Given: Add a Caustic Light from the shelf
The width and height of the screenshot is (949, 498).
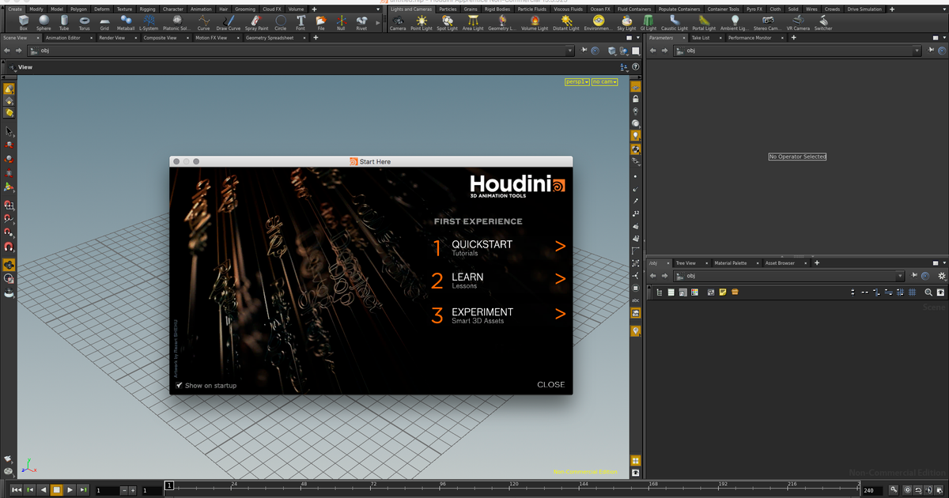Looking at the screenshot, I should coord(675,22).
